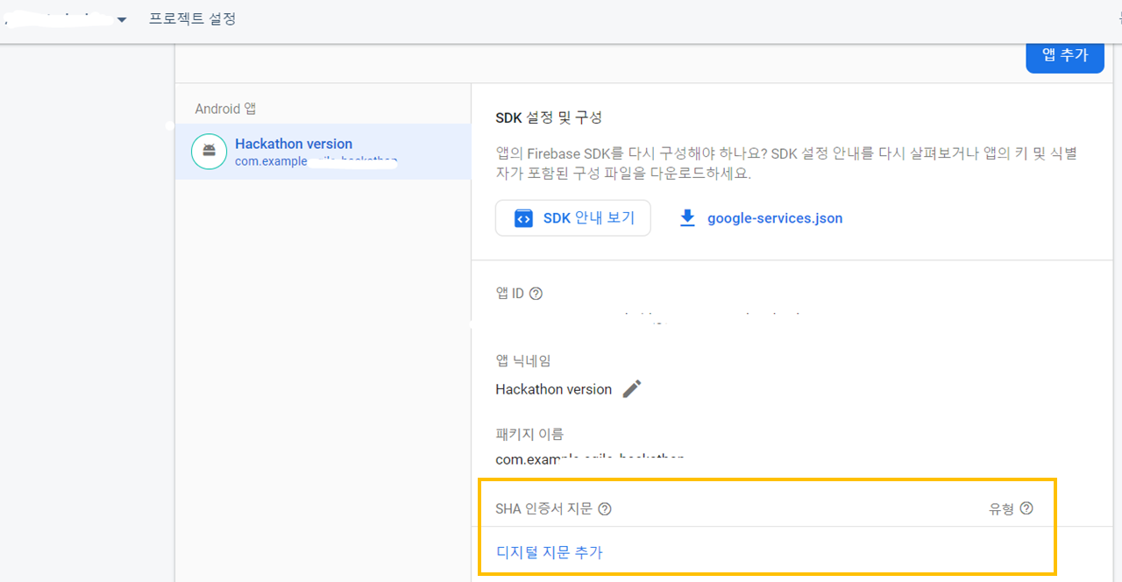This screenshot has width=1122, height=582.
Task: Click the 디지털 지문 추가 link
Action: click(550, 552)
